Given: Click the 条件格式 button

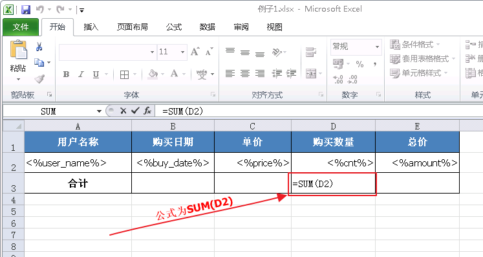Looking at the screenshot, I should 415,45.
